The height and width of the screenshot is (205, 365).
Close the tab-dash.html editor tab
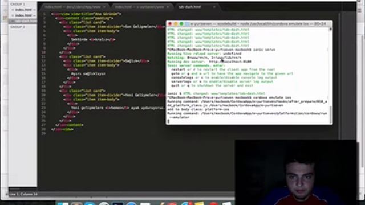(x=214, y=7)
